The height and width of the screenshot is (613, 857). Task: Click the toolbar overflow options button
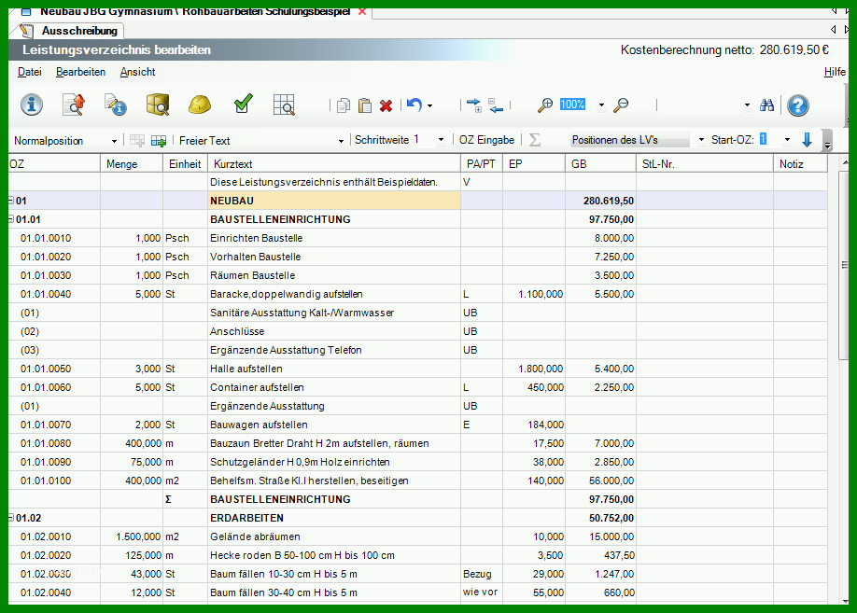tap(827, 141)
